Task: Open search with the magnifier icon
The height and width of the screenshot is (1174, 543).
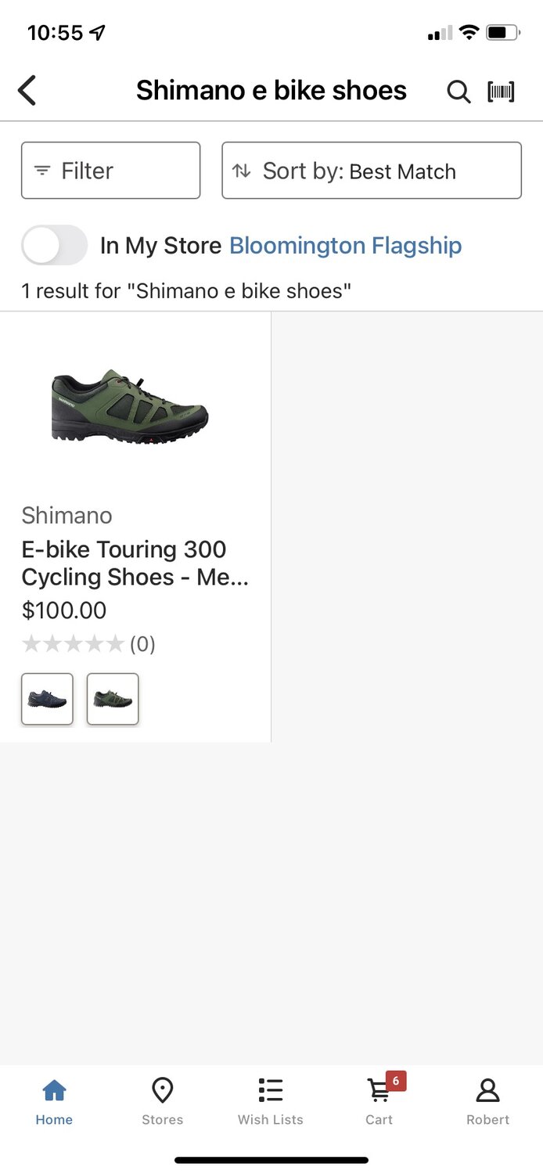Action: 458,92
